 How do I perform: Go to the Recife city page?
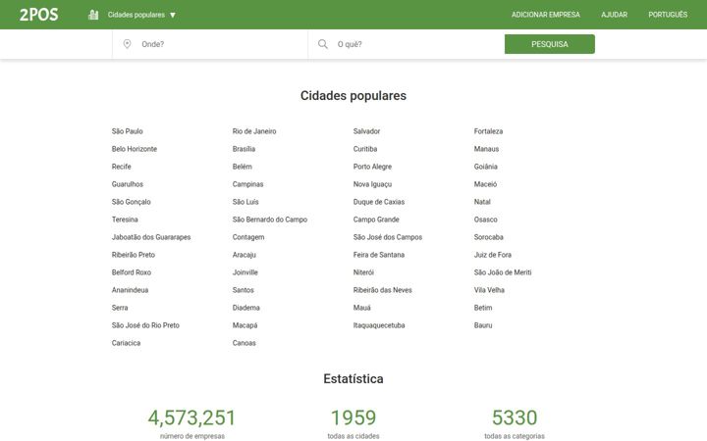pos(122,167)
